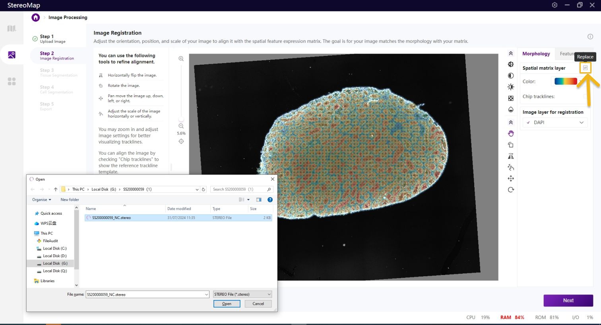Open the STEREO File type dropdown
601x325 pixels.
coord(242,294)
